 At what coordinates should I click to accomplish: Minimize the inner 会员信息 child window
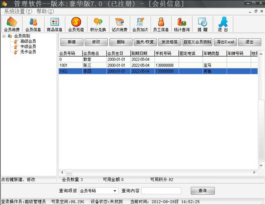[250, 12]
